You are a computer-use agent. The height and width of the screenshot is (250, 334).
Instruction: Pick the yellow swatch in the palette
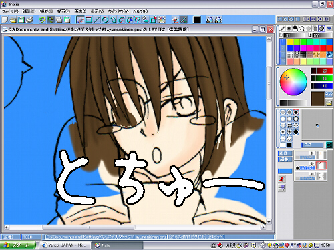pos(290,42)
